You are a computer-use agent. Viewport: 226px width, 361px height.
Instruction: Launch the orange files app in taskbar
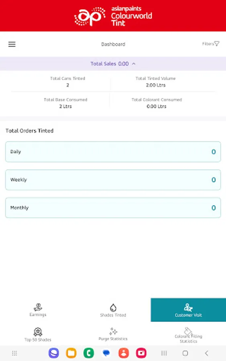click(71, 353)
